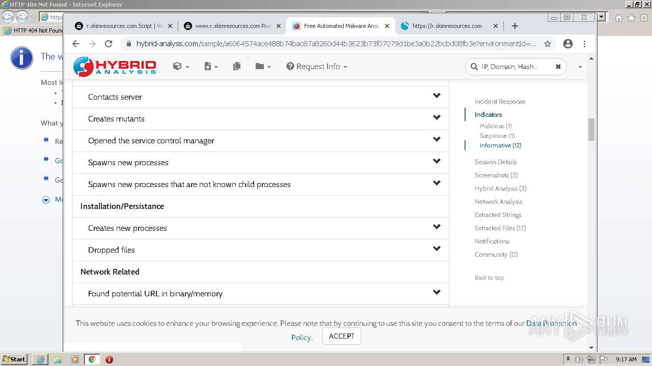Image resolution: width=652 pixels, height=366 pixels.
Task: Click the Internet Explorer favorites star
Action: click(631, 18)
